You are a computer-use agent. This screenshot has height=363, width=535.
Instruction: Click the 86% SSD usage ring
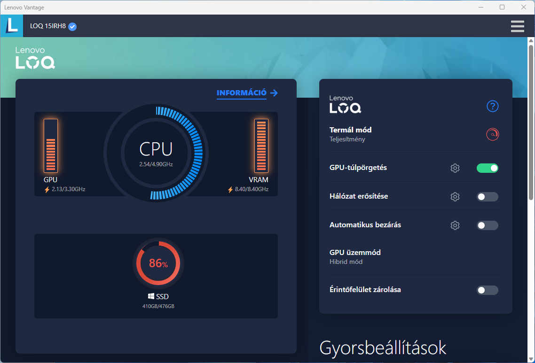tap(158, 263)
